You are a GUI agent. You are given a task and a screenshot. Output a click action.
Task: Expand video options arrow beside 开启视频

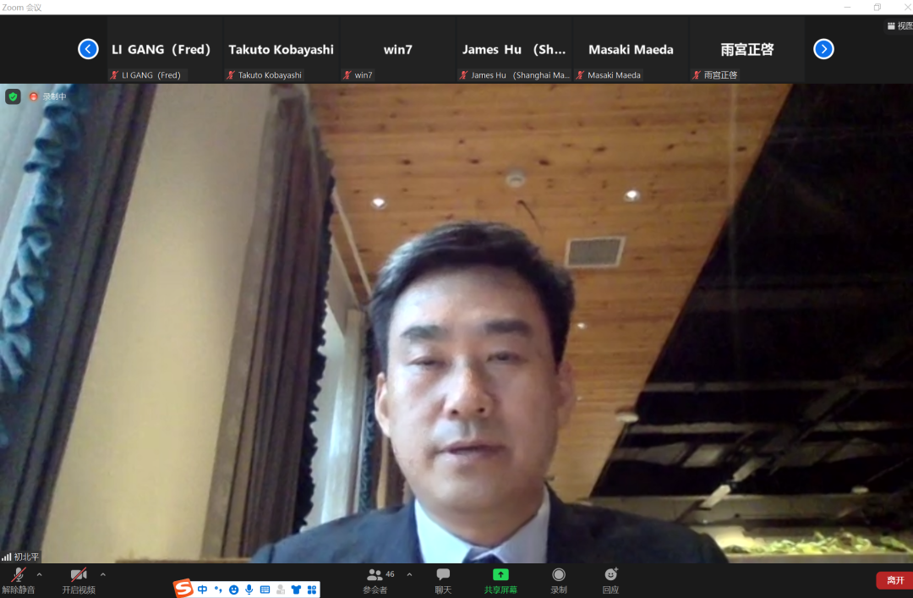click(103, 574)
